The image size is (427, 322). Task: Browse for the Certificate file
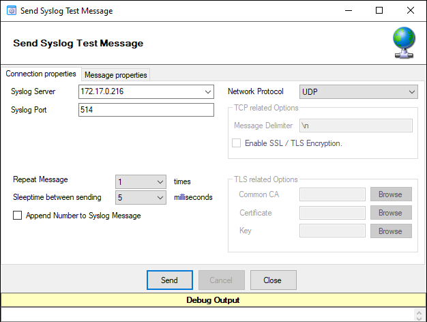point(390,213)
